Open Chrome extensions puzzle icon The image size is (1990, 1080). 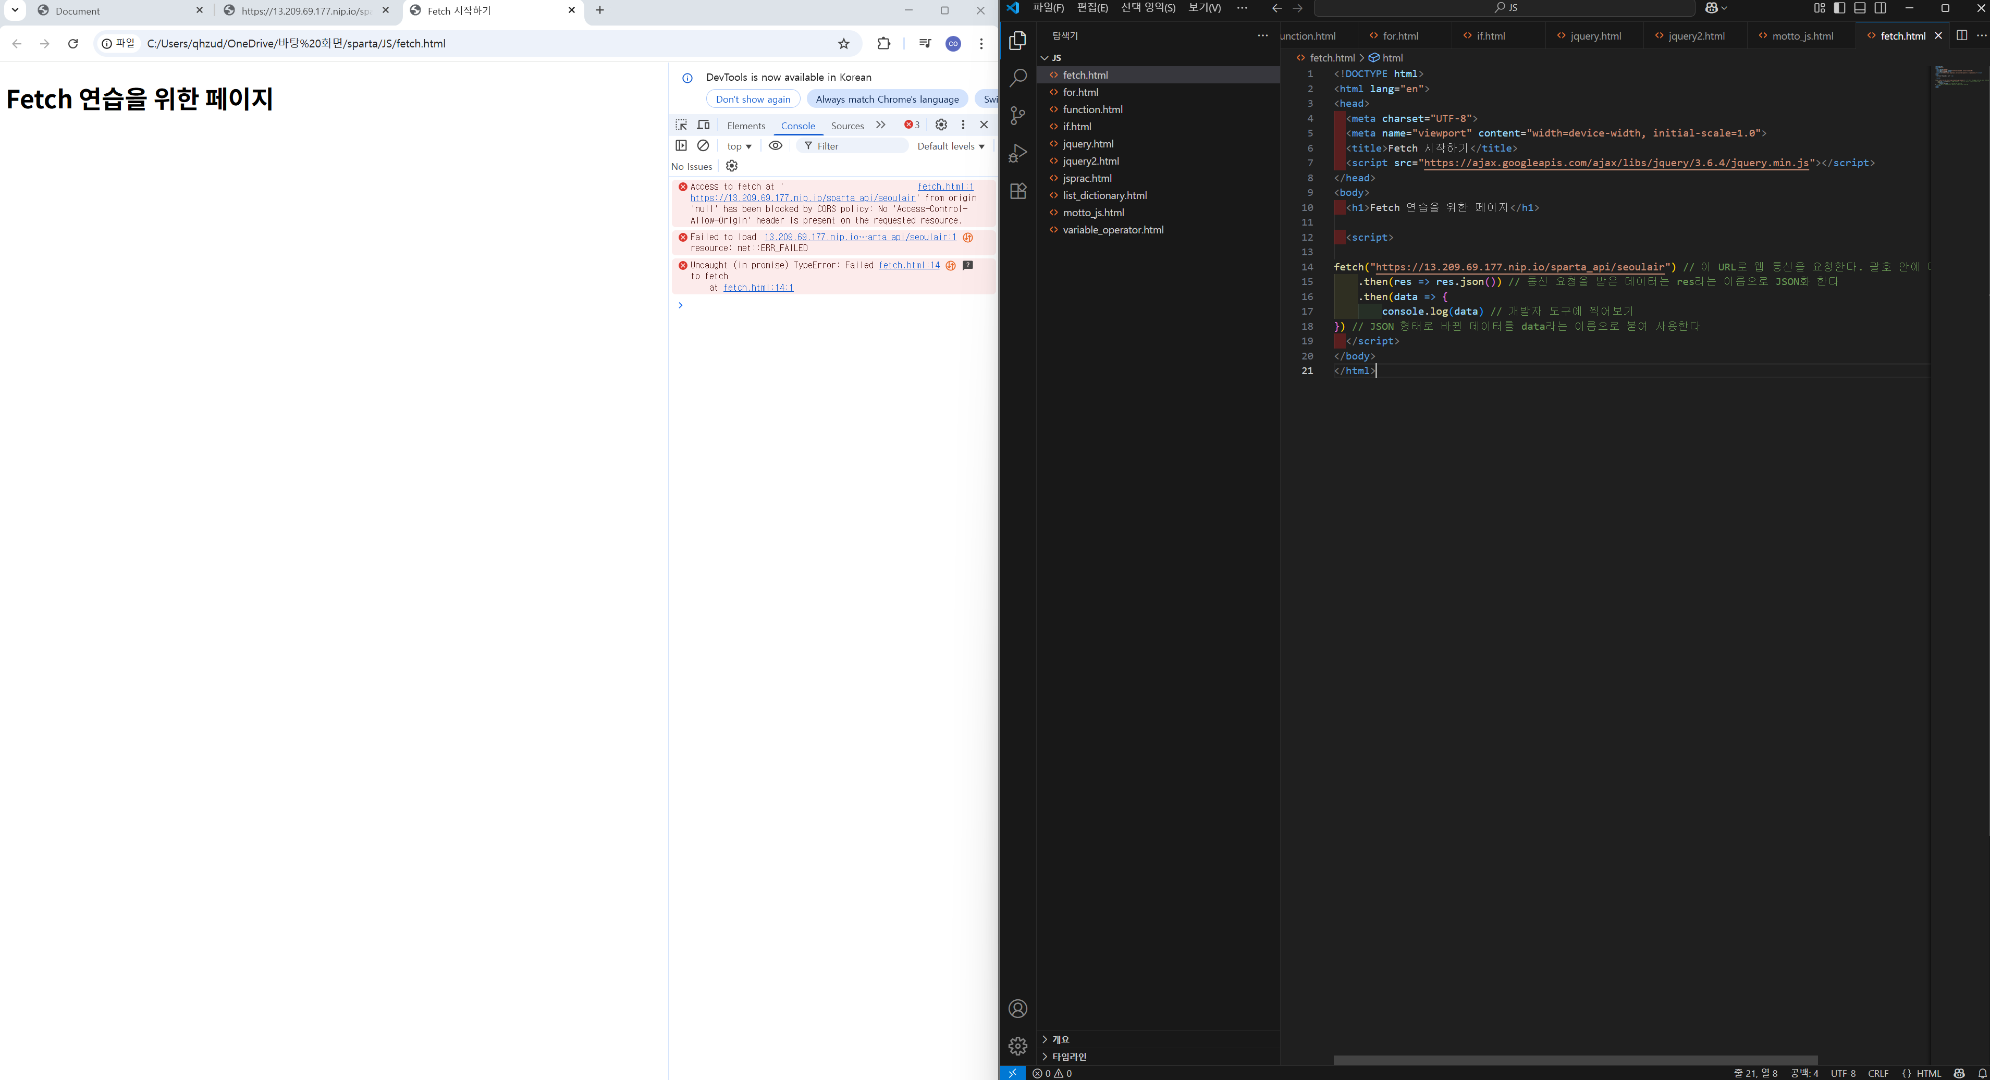(x=884, y=43)
